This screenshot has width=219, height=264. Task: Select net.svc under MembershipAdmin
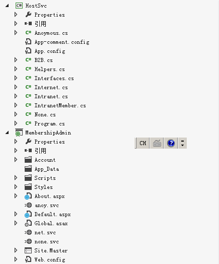pyautogui.click(x=45, y=233)
